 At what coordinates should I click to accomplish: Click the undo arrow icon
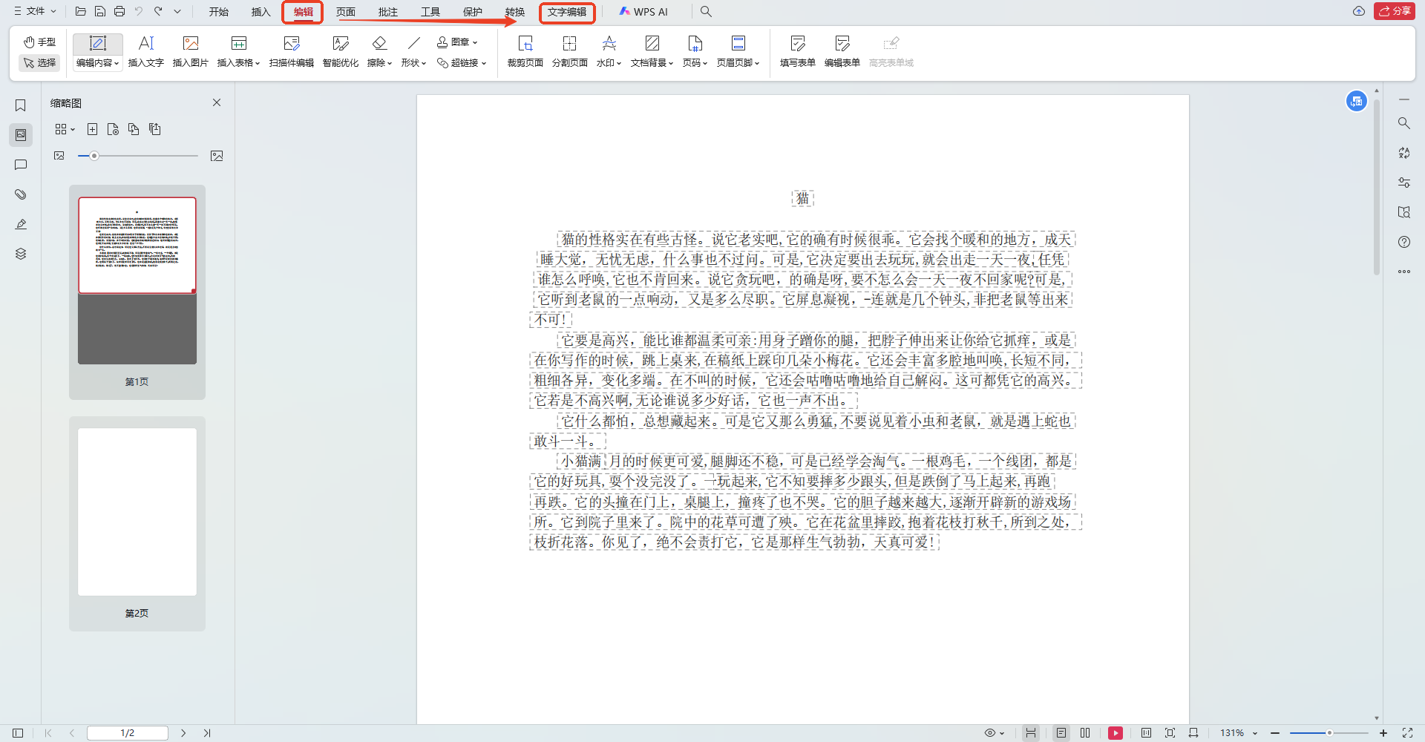[139, 11]
